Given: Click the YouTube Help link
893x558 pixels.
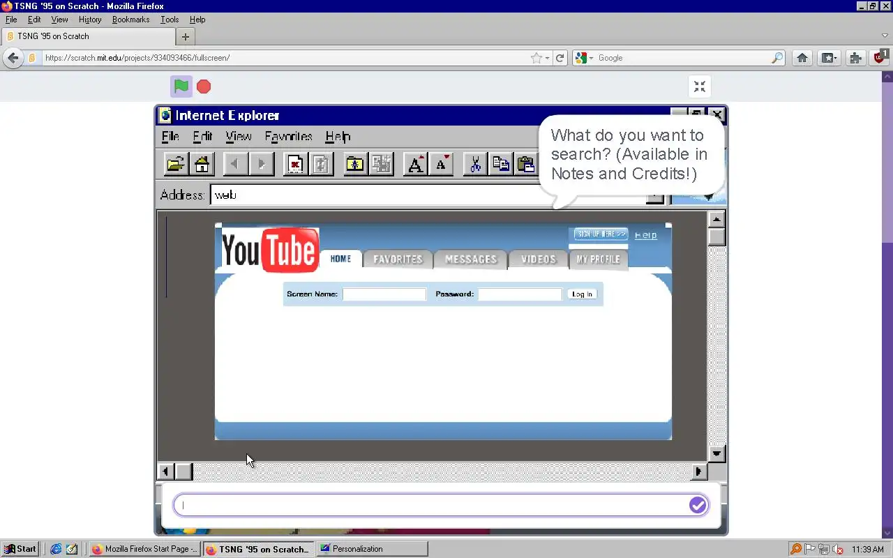Looking at the screenshot, I should coord(646,235).
